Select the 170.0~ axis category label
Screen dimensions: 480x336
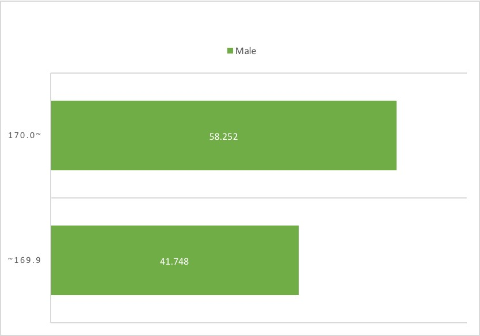click(25, 135)
